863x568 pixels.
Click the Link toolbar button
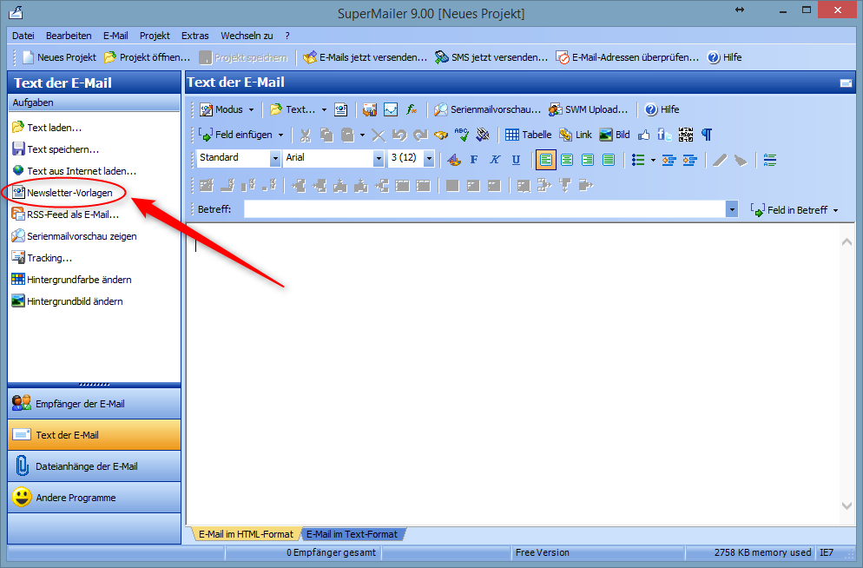(575, 135)
